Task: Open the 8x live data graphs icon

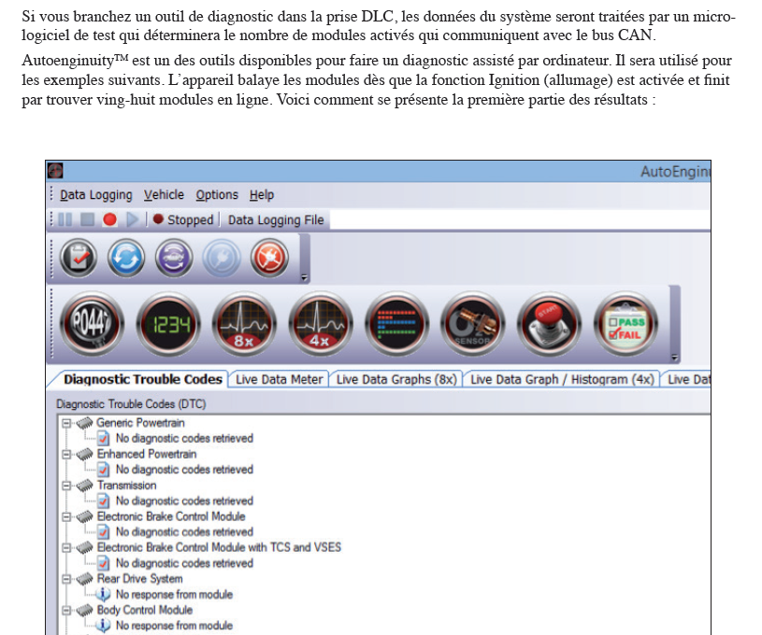Action: point(241,327)
